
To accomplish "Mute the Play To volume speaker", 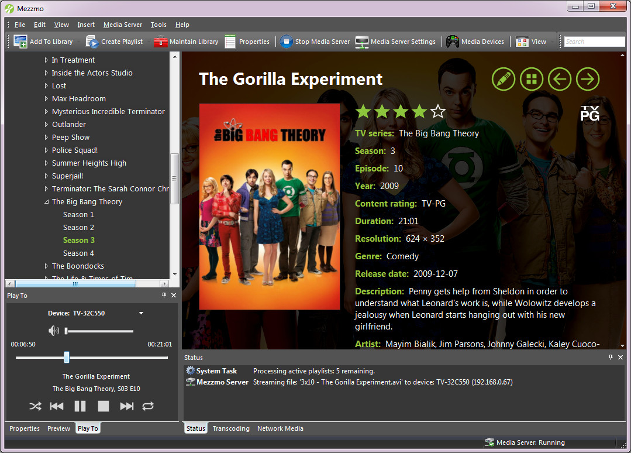I will click(x=54, y=331).
